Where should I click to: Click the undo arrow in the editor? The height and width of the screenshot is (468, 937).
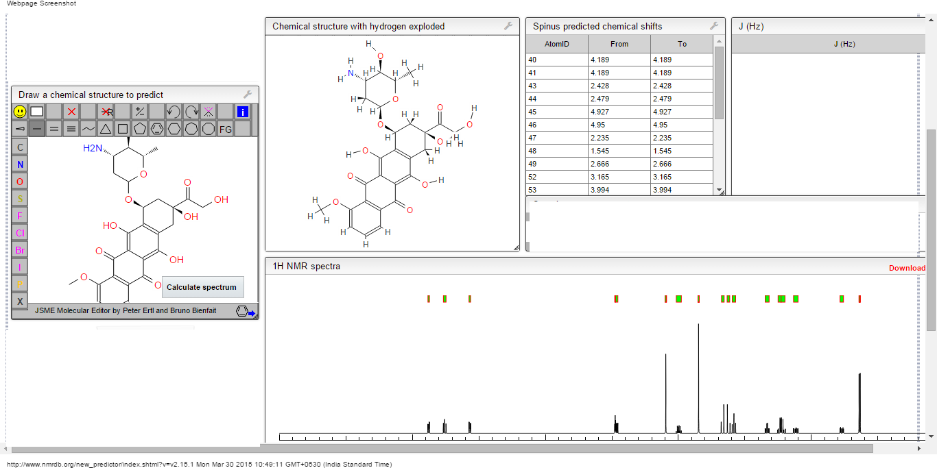point(174,111)
